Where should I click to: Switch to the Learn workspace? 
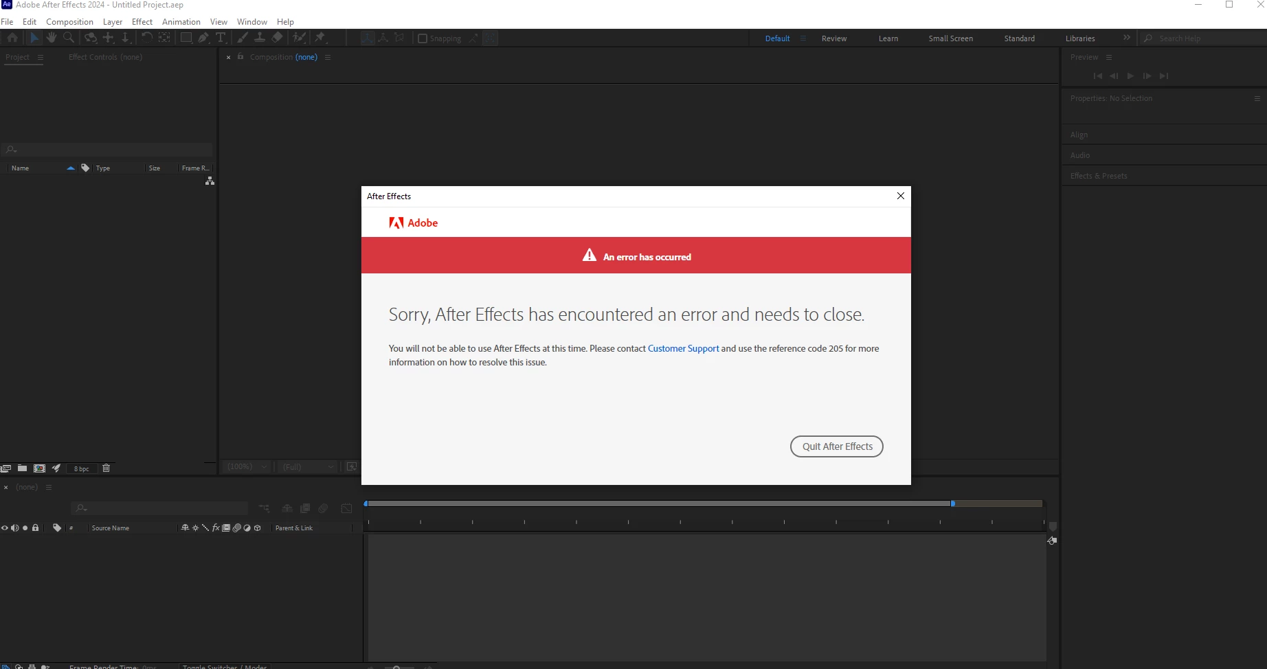tap(888, 38)
